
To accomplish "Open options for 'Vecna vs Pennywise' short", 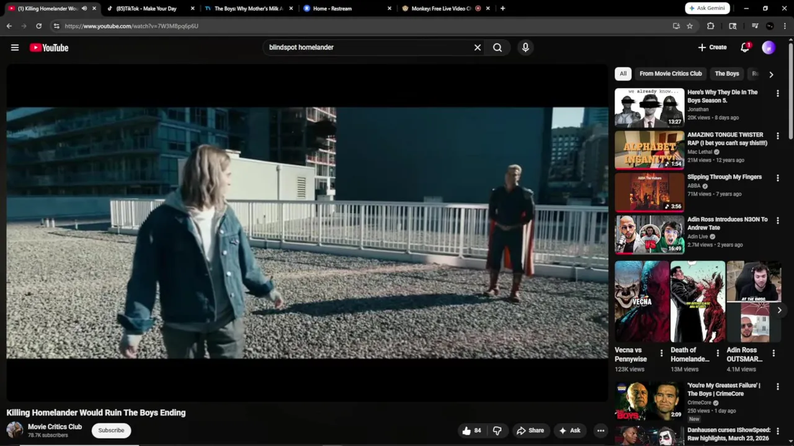I will (661, 353).
